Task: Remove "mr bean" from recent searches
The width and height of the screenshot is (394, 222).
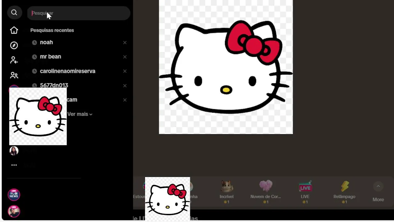Action: pyautogui.click(x=125, y=57)
